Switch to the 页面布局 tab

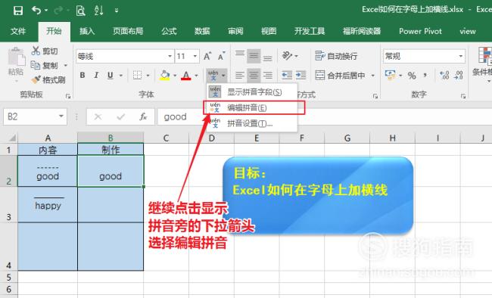tap(128, 31)
